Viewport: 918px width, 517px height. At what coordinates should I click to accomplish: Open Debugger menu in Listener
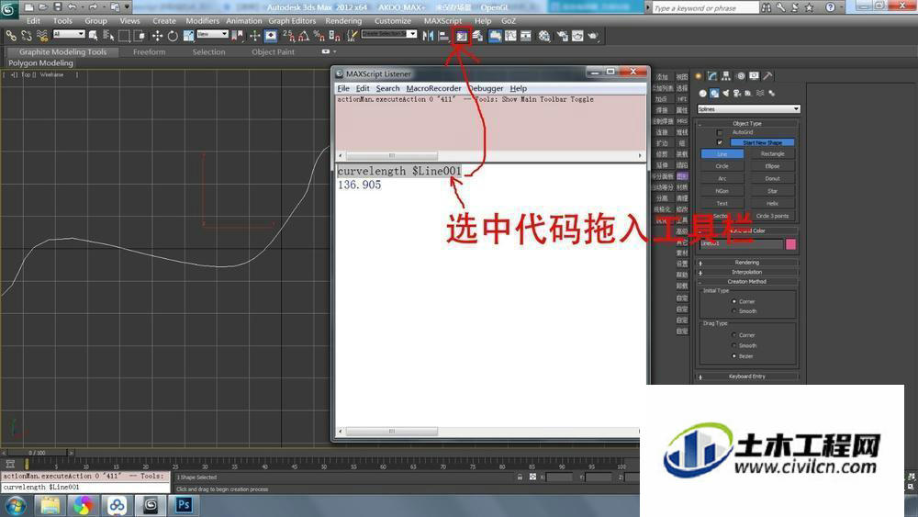[x=486, y=88]
